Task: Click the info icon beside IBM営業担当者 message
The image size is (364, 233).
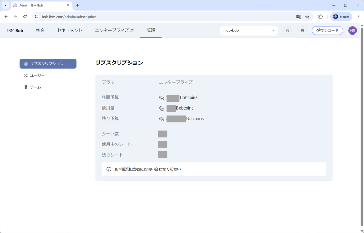Action: tap(109, 169)
